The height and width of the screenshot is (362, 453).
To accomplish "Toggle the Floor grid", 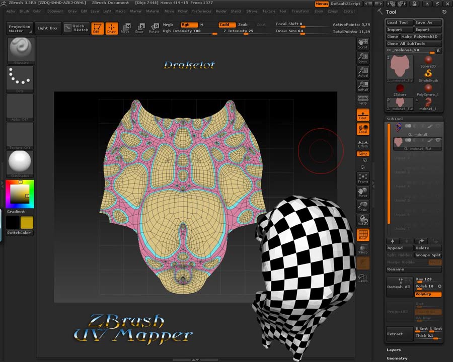I will point(363,115).
